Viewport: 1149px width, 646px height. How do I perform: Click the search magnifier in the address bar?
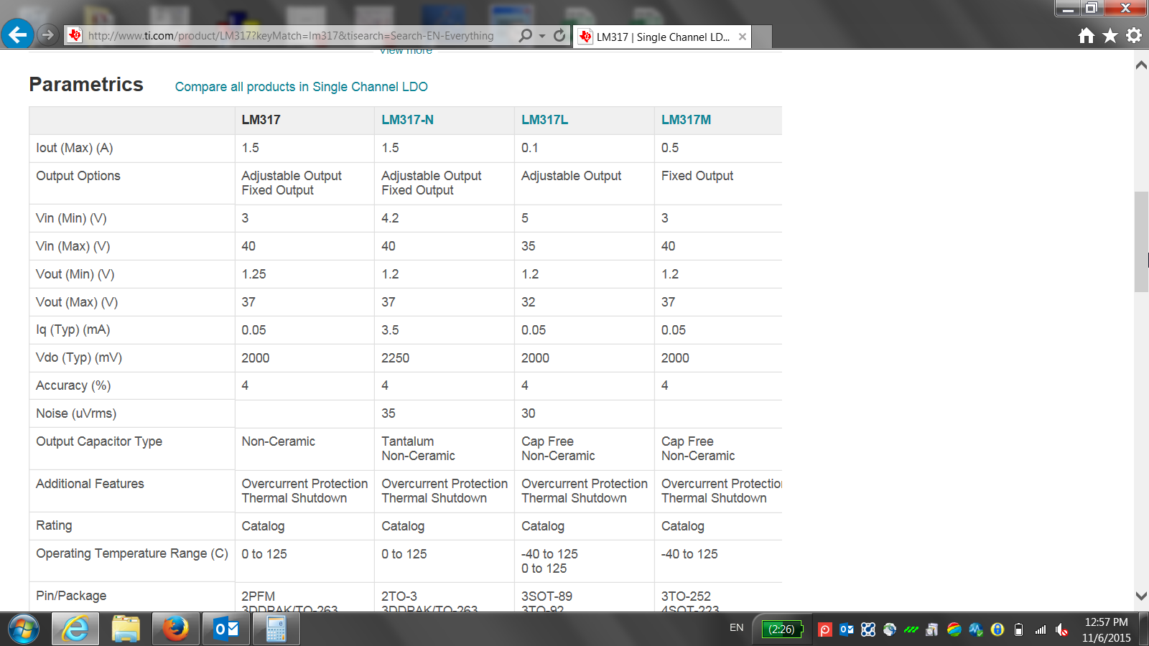pyautogui.click(x=526, y=35)
